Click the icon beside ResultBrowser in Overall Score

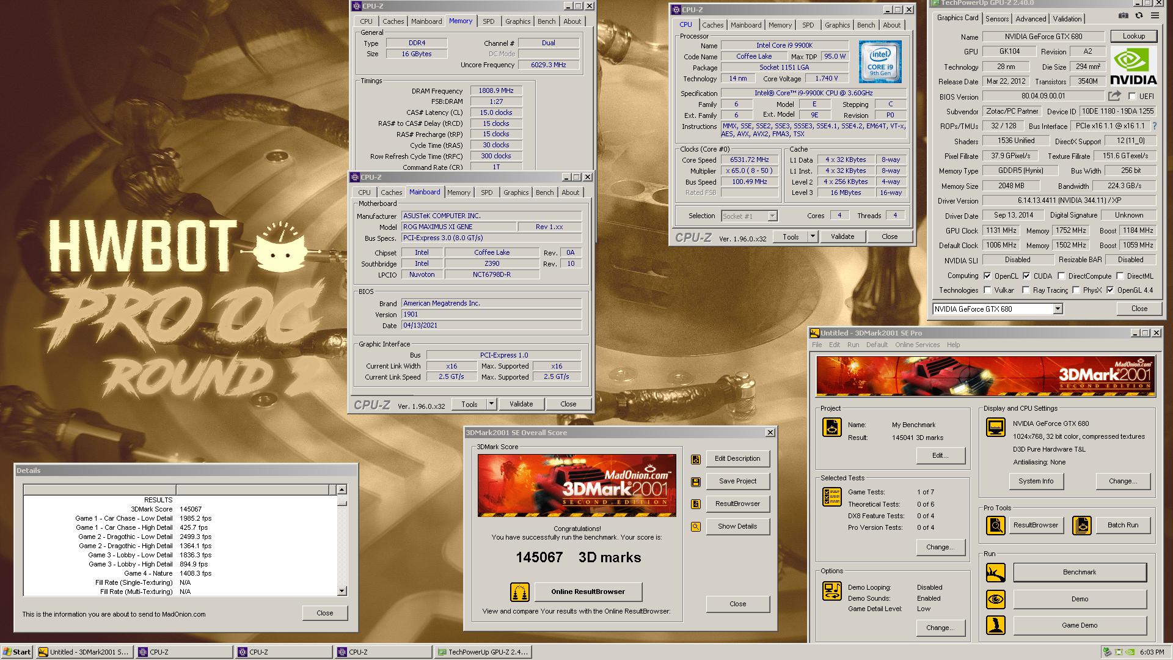coord(695,504)
